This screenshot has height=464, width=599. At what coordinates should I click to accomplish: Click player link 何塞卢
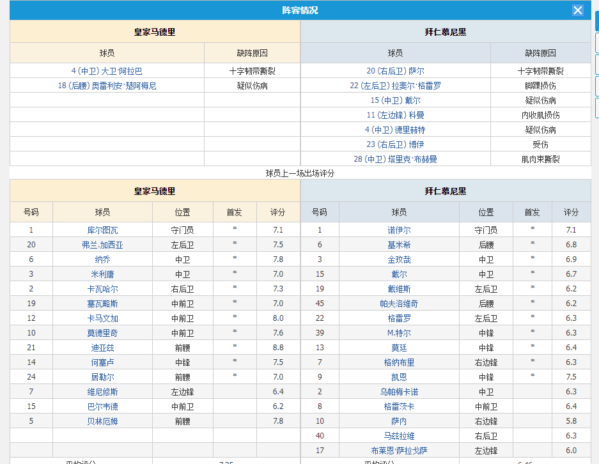click(102, 362)
